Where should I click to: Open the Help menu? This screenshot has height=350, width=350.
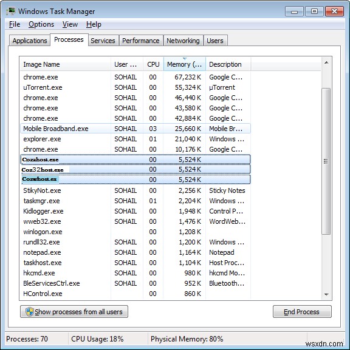point(94,24)
